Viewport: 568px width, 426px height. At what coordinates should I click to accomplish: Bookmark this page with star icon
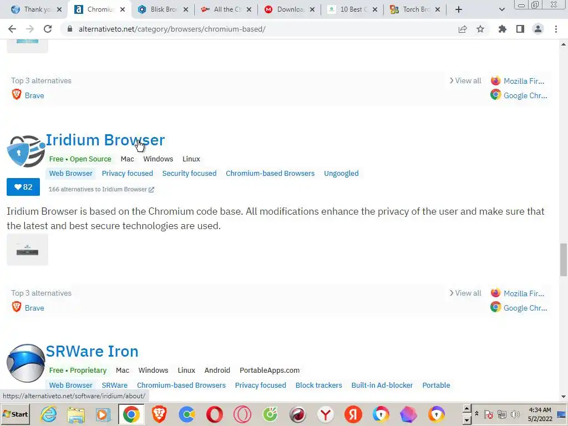tap(480, 29)
